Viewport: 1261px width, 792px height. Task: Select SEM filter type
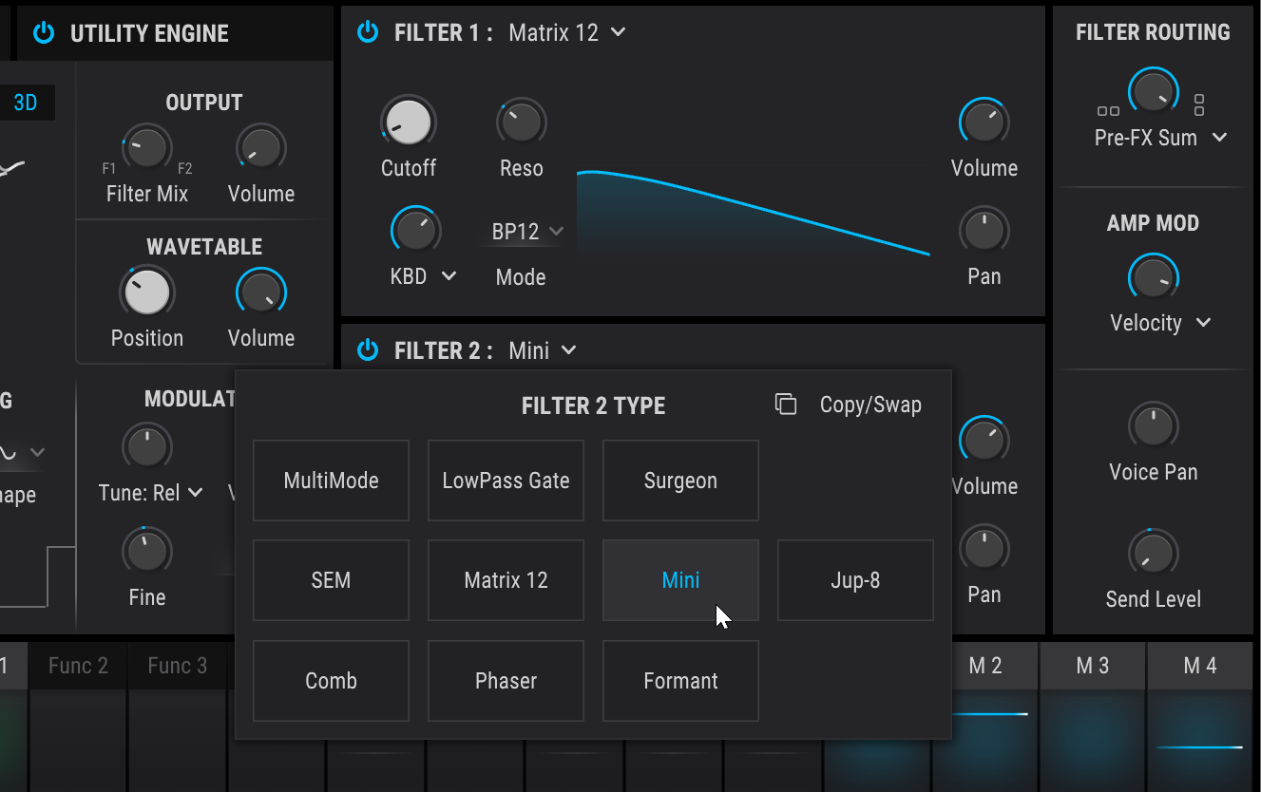click(x=331, y=580)
